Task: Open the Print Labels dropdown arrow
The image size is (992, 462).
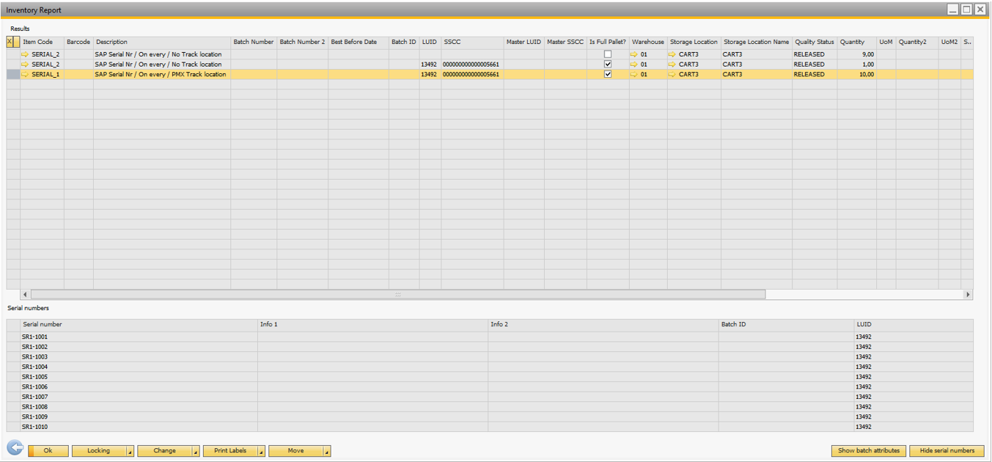Action: (x=261, y=451)
